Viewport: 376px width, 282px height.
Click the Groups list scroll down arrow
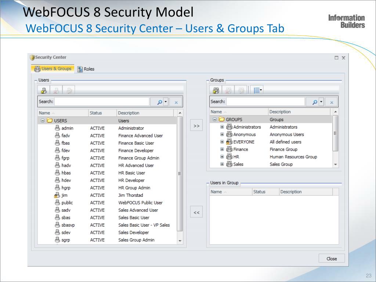coord(336,164)
